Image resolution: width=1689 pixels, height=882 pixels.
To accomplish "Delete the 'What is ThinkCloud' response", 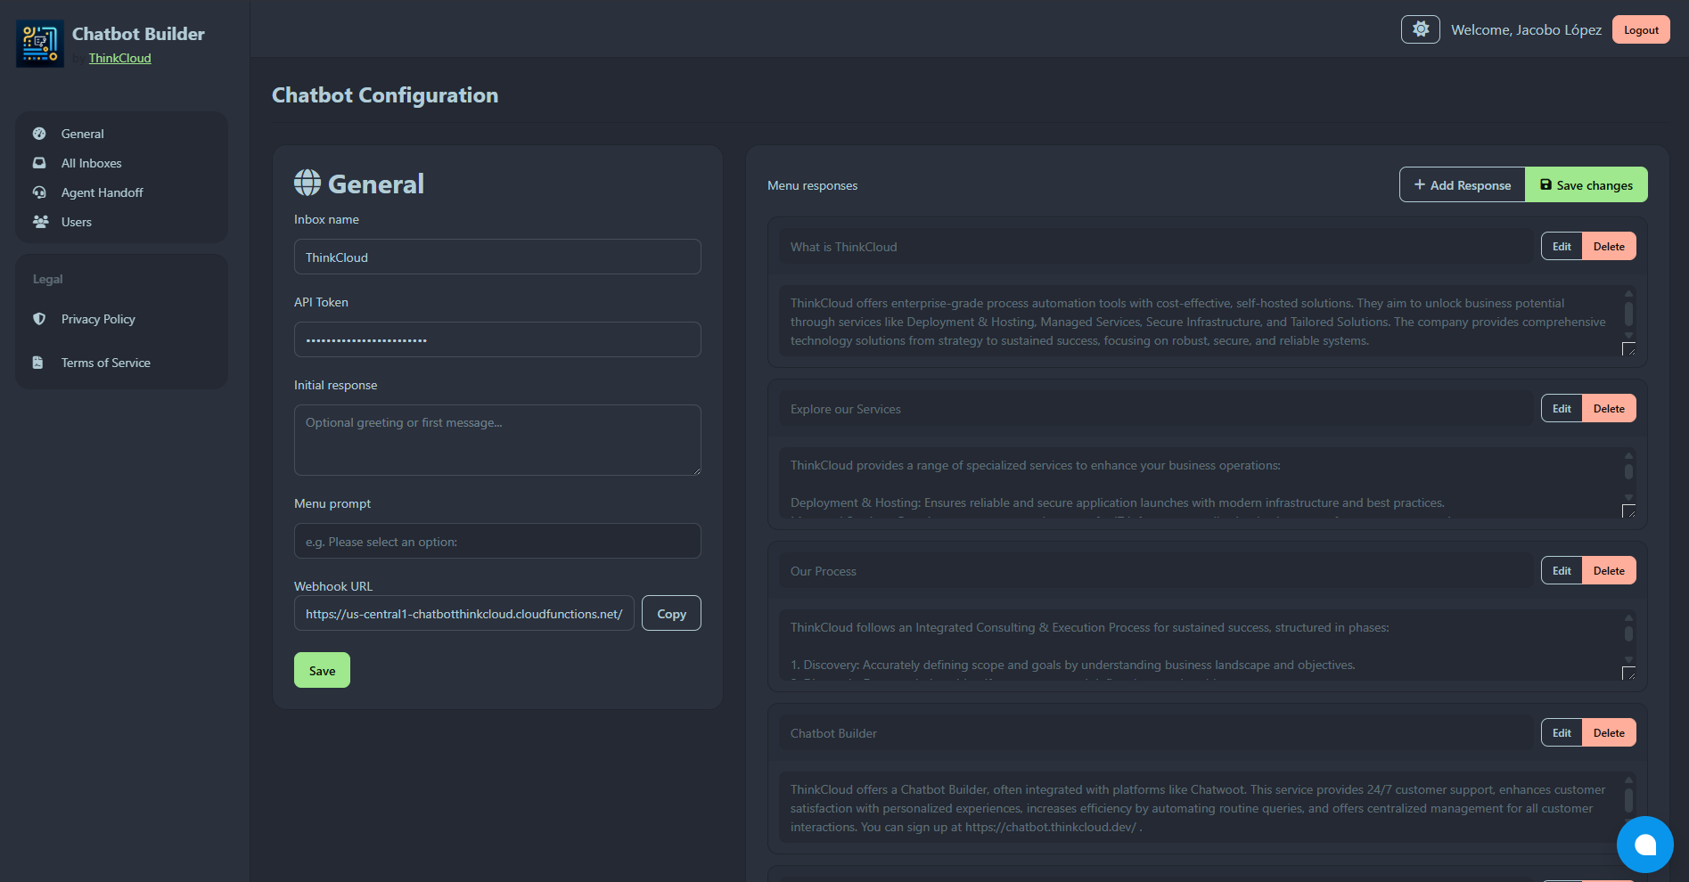I will pyautogui.click(x=1609, y=246).
